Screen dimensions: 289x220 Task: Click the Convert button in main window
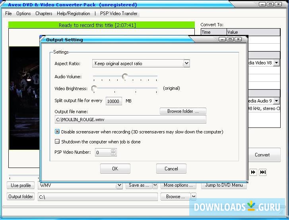(264, 155)
